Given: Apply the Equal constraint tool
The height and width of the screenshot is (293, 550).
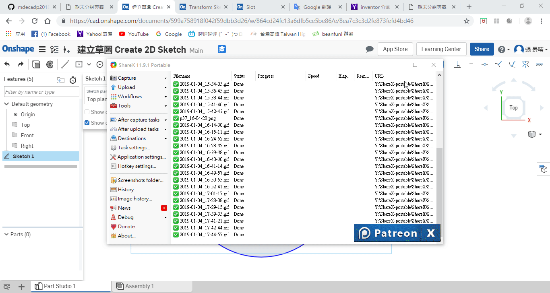Looking at the screenshot, I should tap(471, 64).
